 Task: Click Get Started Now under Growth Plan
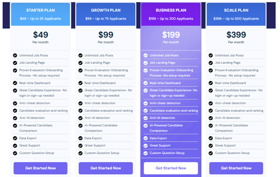click(x=106, y=168)
